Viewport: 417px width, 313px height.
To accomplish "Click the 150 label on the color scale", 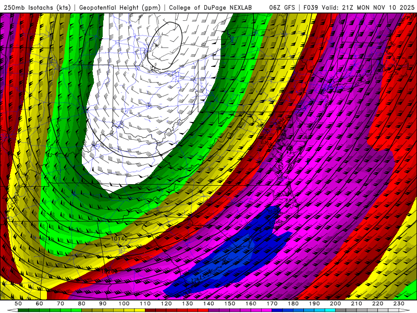I will pos(230,304).
